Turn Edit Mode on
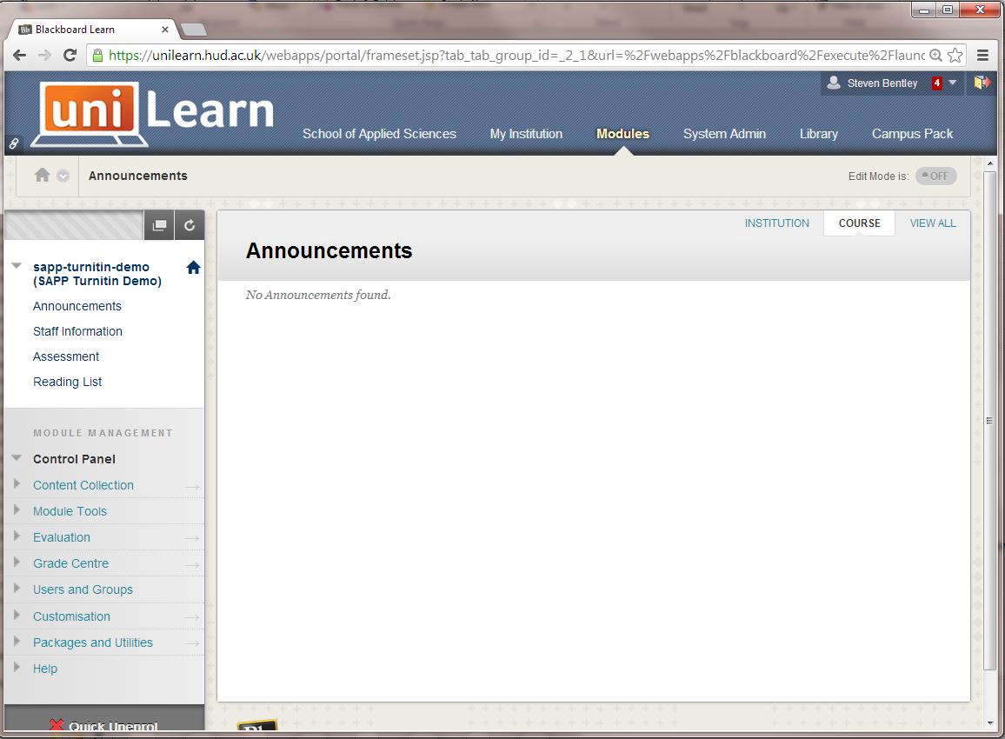Image resolution: width=1005 pixels, height=739 pixels. (935, 176)
